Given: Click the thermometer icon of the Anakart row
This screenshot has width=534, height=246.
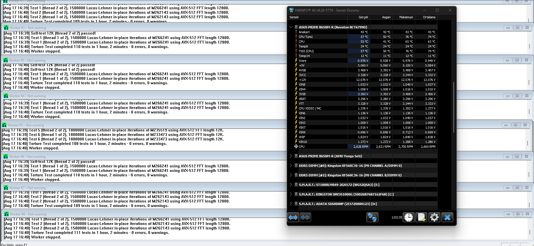Looking at the screenshot, I should coord(296,32).
